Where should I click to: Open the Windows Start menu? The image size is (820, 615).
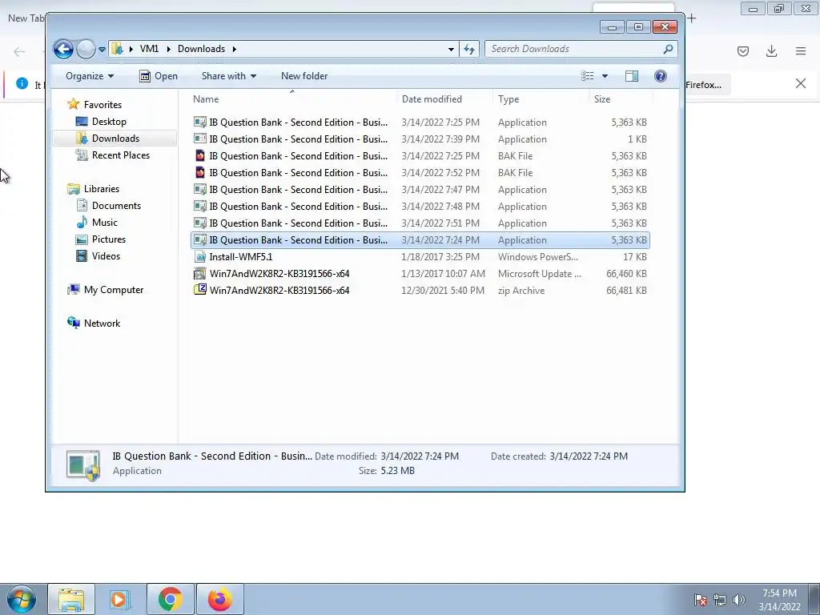tap(22, 599)
